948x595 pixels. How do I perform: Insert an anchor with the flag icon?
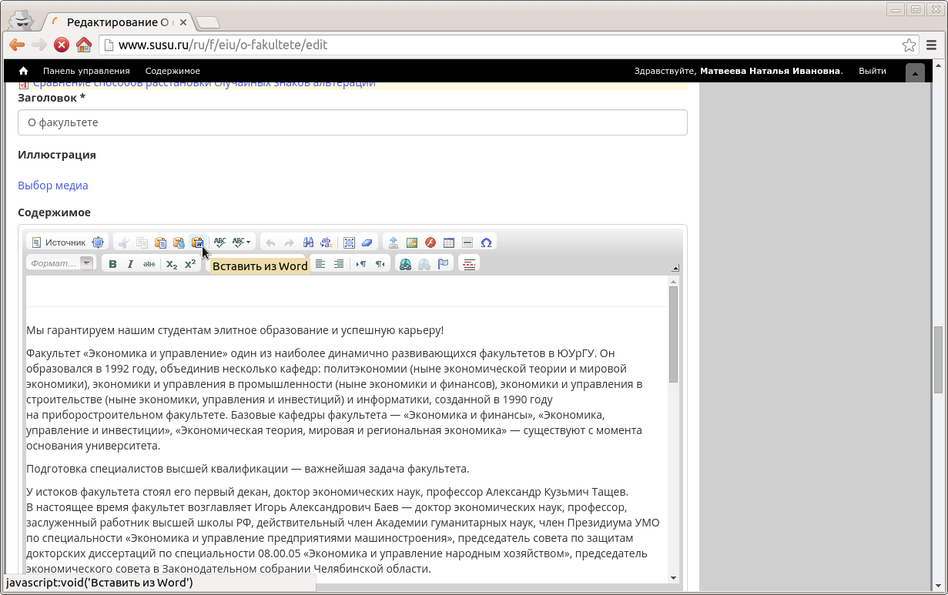point(443,264)
